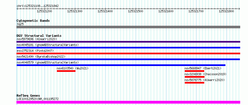Open variant nsv5668947 (Ebert2021) label
Viewport: 248px width, 105px height.
203,68
